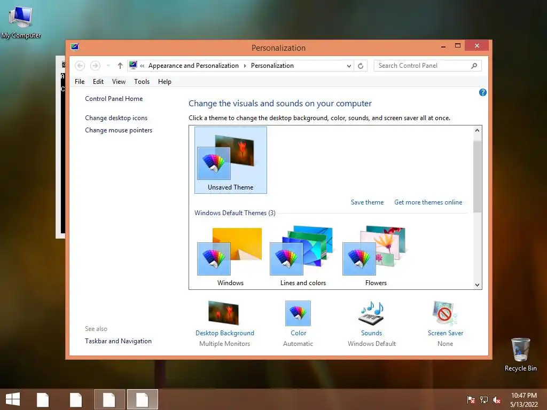The width and height of the screenshot is (547, 410).
Task: Select the Windows default theme
Action: [x=230, y=256]
